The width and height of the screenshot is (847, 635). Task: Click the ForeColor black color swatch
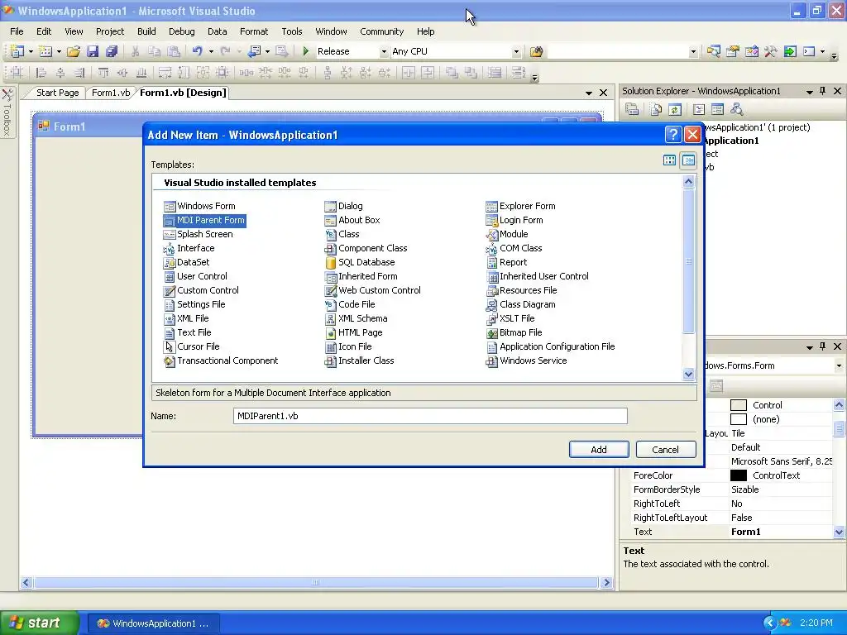click(x=739, y=475)
